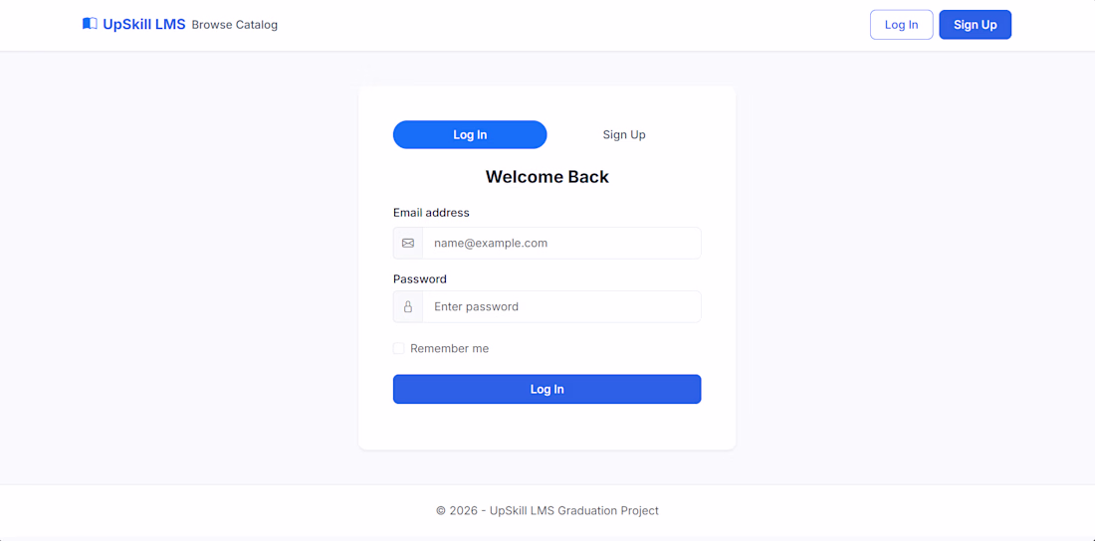This screenshot has width=1095, height=541.
Task: Click the padlock icon beside the password field
Action: tap(408, 306)
